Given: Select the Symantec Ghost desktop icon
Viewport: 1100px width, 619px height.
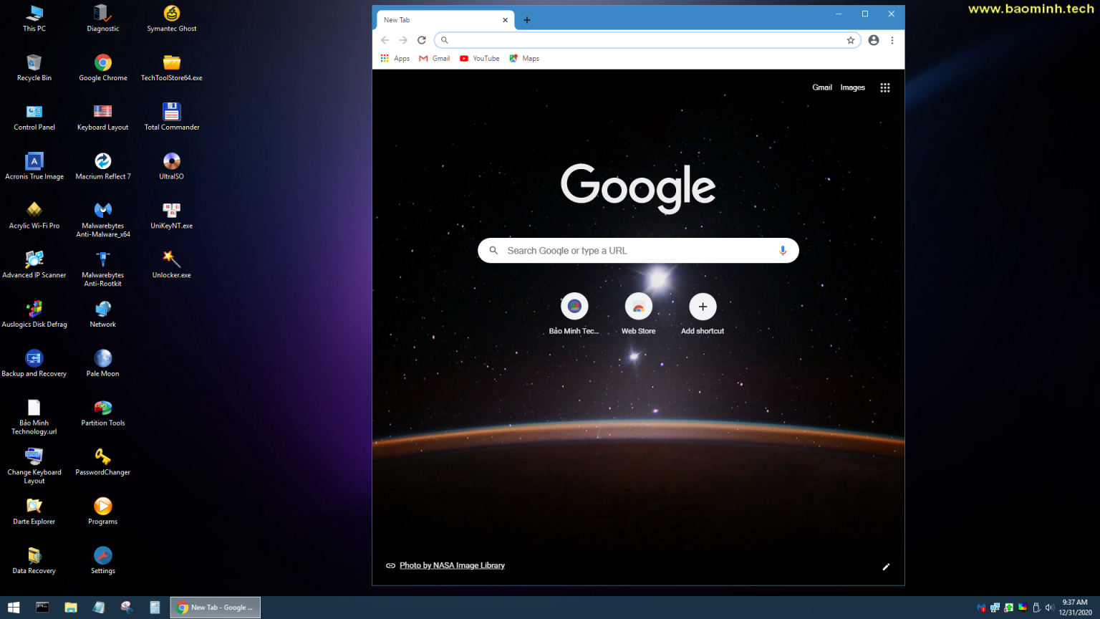Looking at the screenshot, I should click(172, 19).
